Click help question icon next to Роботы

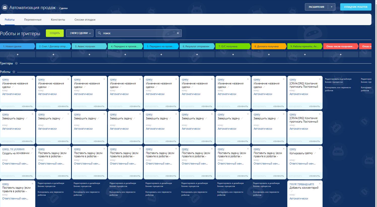point(14,72)
